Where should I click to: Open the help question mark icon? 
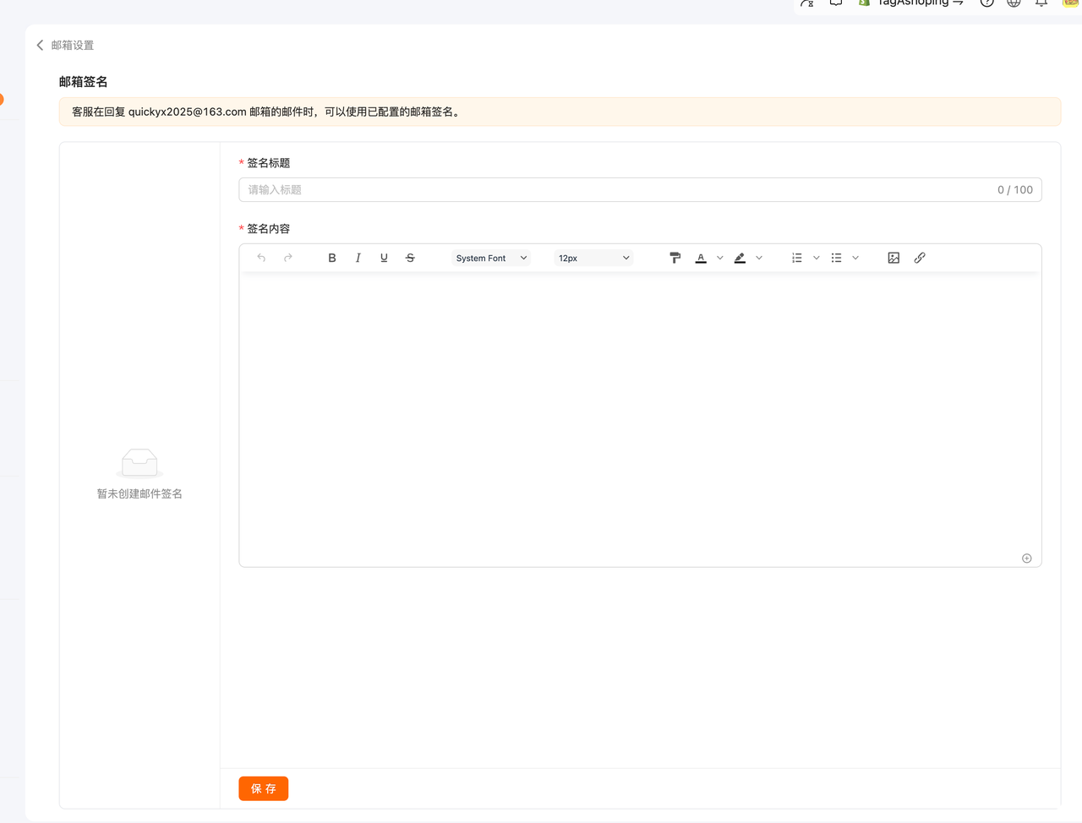click(x=986, y=3)
